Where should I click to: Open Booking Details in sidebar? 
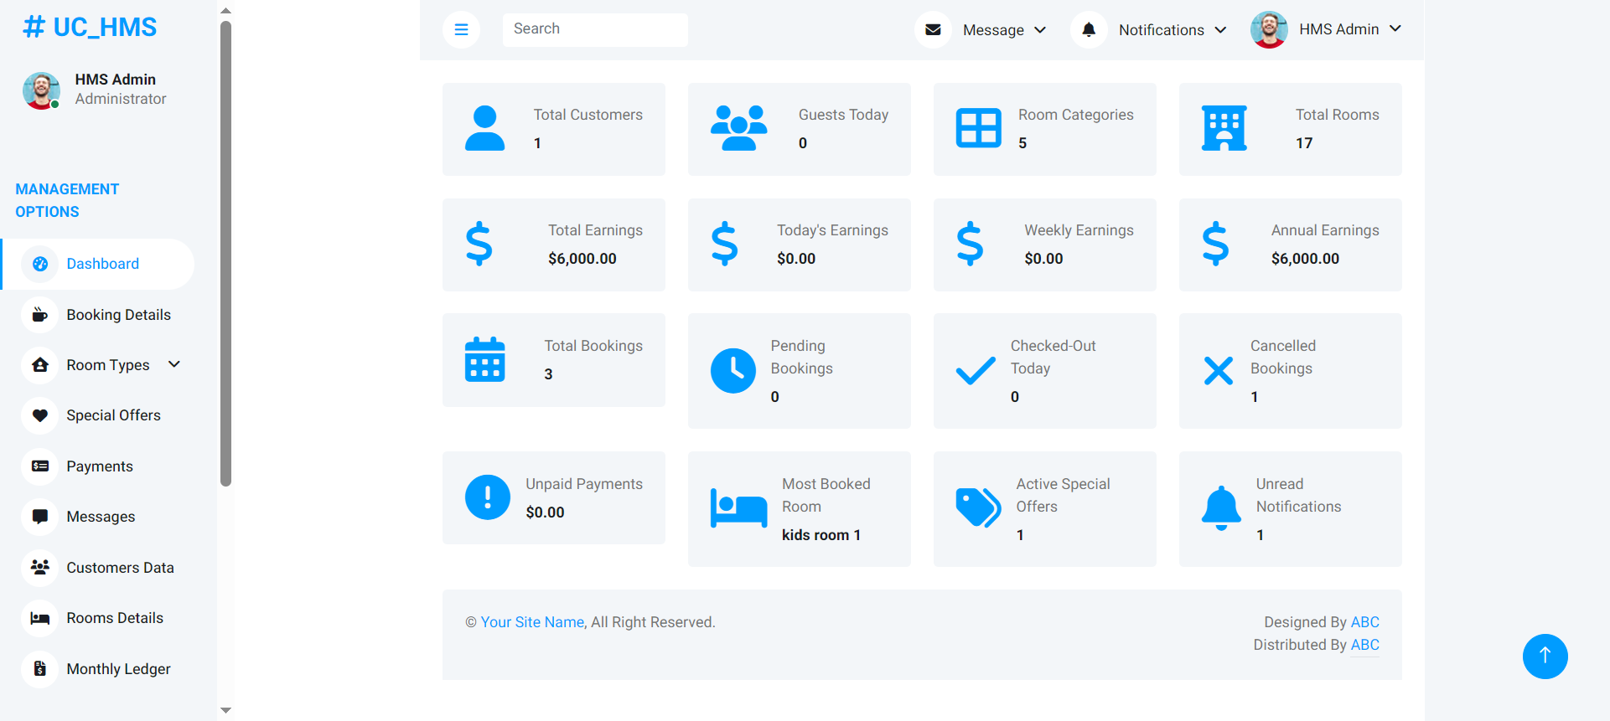118,315
